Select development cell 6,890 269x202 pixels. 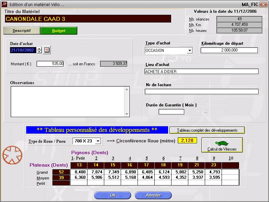click(129, 172)
